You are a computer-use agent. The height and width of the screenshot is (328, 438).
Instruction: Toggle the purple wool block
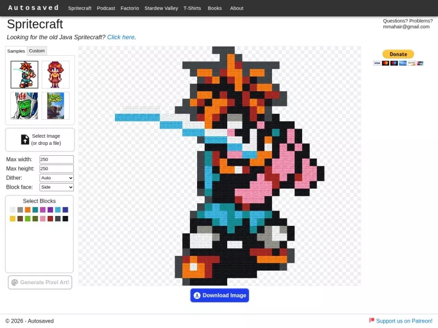(x=50, y=210)
